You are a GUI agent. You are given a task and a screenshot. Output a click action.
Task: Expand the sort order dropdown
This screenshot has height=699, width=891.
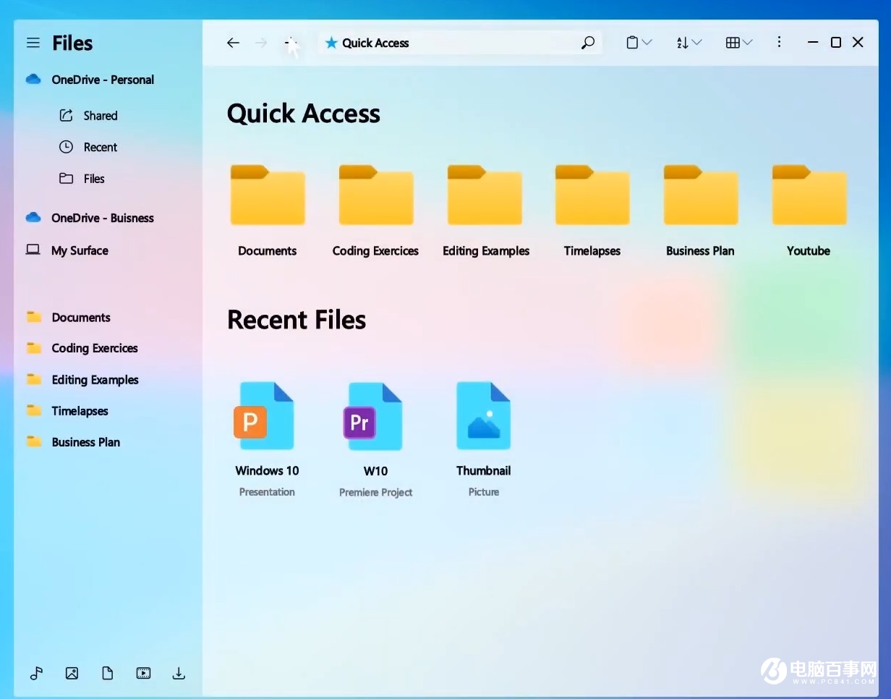pos(688,43)
